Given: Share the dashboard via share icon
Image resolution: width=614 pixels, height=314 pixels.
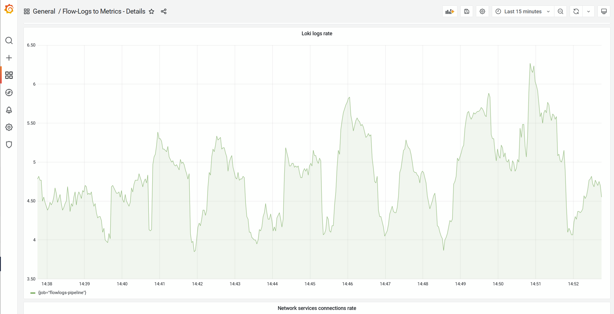Looking at the screenshot, I should click(164, 12).
